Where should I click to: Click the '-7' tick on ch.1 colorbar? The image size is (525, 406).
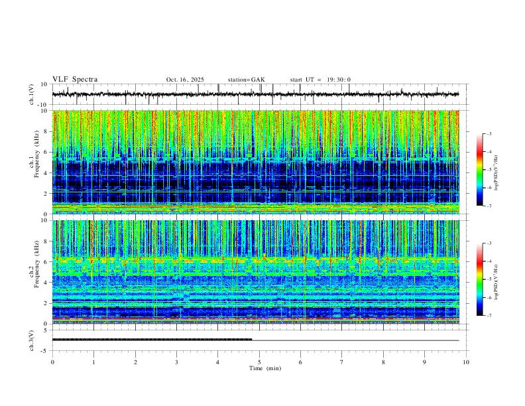click(489, 206)
